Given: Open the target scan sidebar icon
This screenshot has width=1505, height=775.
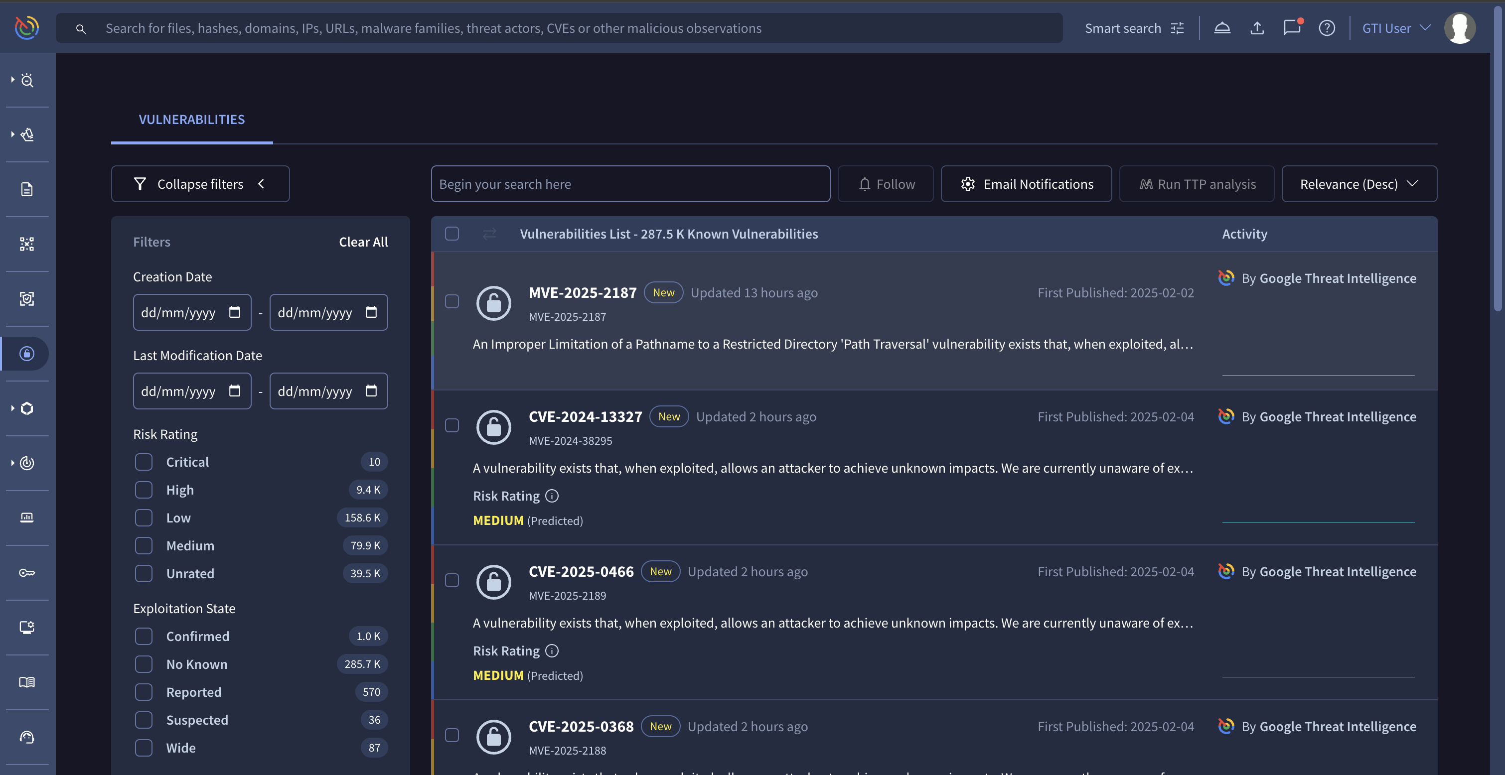Looking at the screenshot, I should (x=27, y=299).
